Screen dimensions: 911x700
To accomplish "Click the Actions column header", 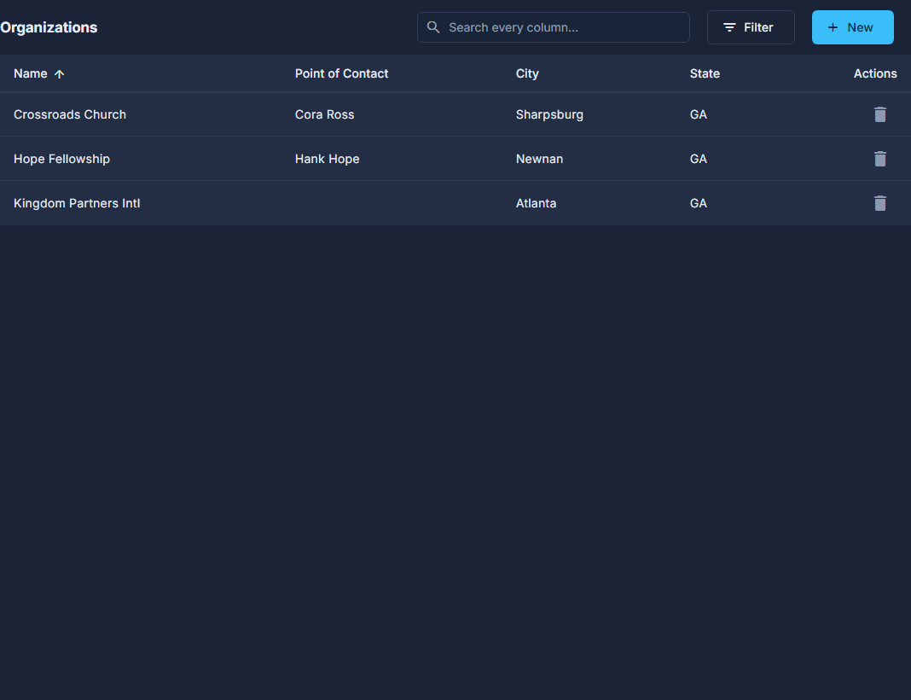I will (x=875, y=73).
